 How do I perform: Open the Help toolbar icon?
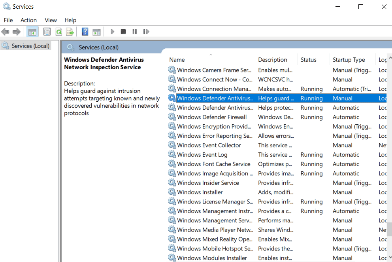click(x=85, y=32)
